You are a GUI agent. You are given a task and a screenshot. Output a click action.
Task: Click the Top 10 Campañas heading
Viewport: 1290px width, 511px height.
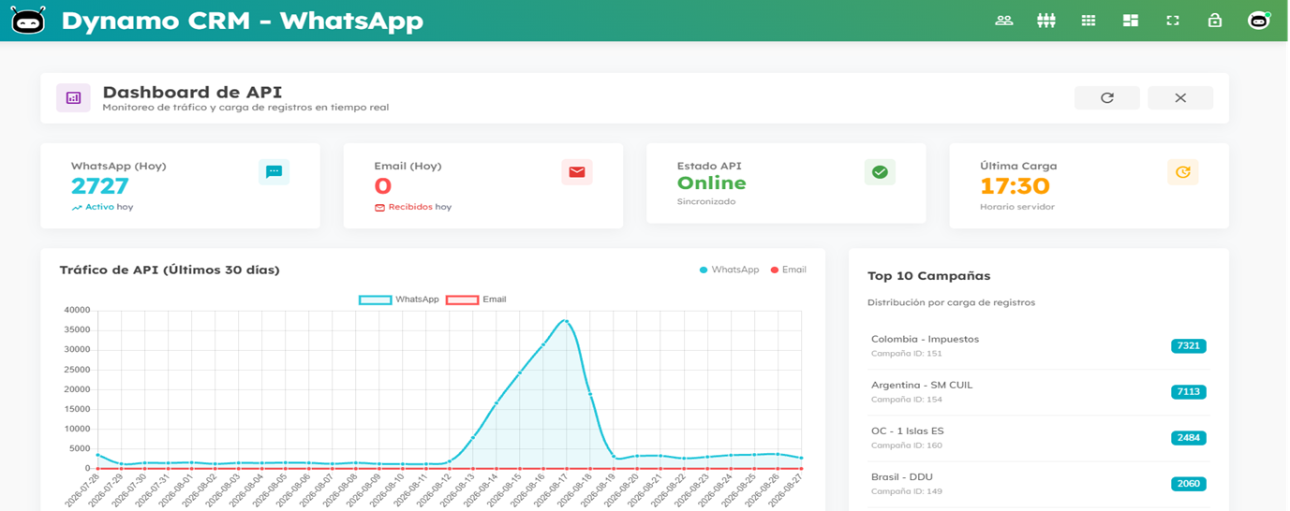pyautogui.click(x=929, y=276)
